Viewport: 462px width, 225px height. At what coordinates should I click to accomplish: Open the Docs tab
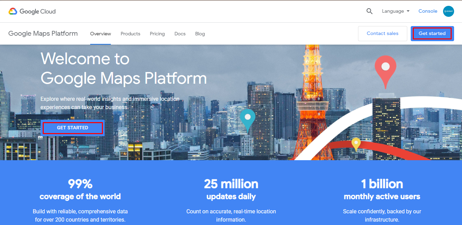[180, 34]
